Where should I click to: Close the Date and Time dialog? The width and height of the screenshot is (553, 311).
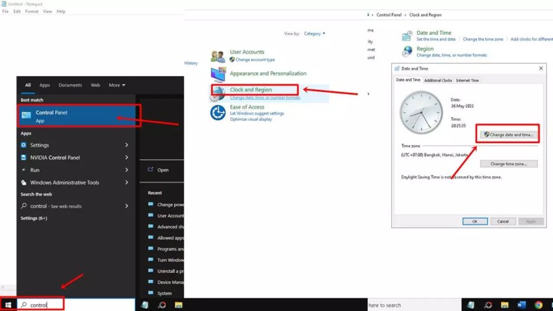point(541,68)
